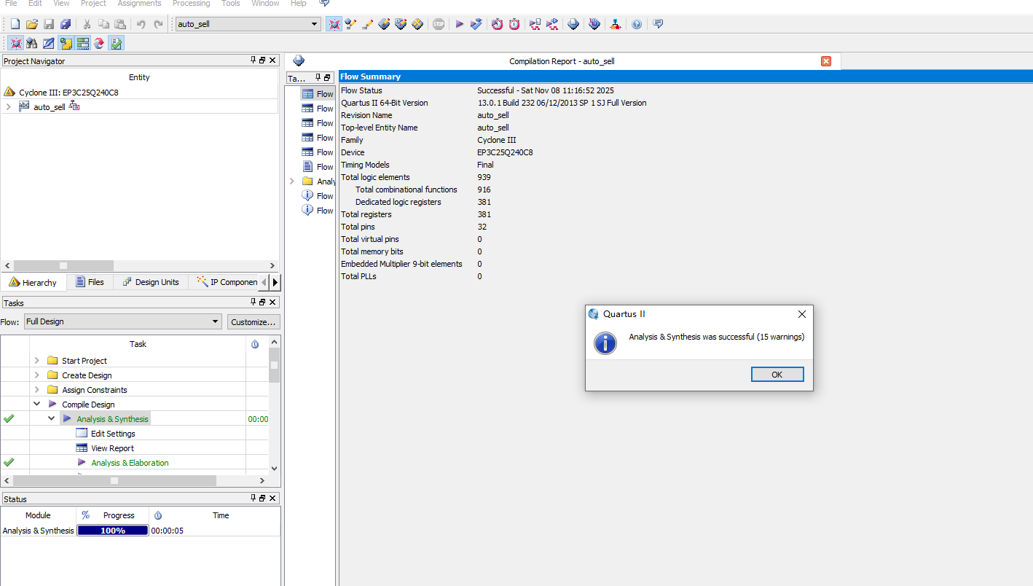This screenshot has width=1033, height=586.
Task: Expand the Start Project task folder
Action: tap(36, 361)
